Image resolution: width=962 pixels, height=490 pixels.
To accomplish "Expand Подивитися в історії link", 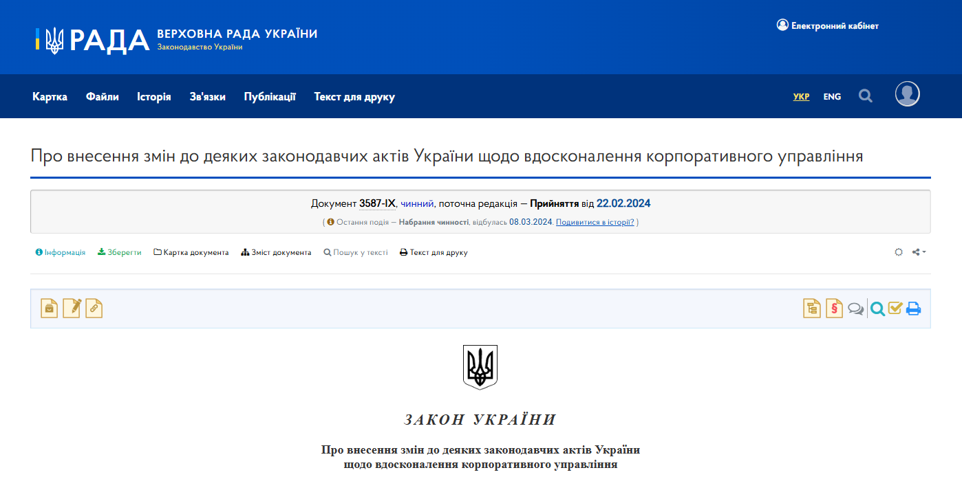I will pos(595,222).
